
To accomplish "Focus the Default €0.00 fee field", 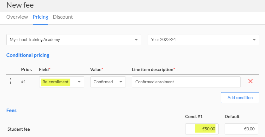I will pyautogui.click(x=241, y=129).
